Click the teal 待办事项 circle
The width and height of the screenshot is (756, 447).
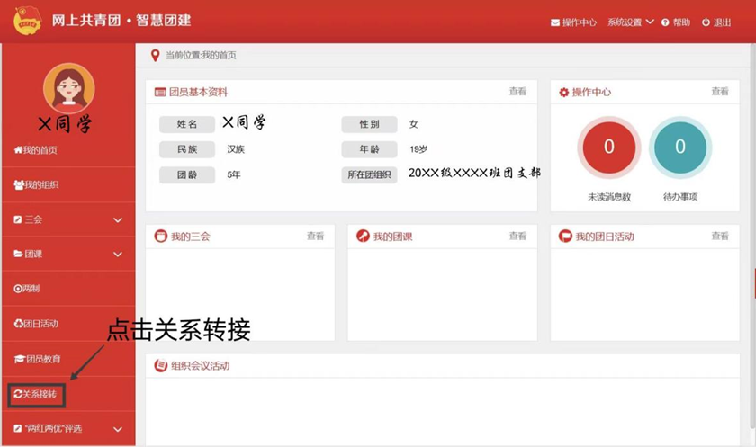[x=680, y=148]
